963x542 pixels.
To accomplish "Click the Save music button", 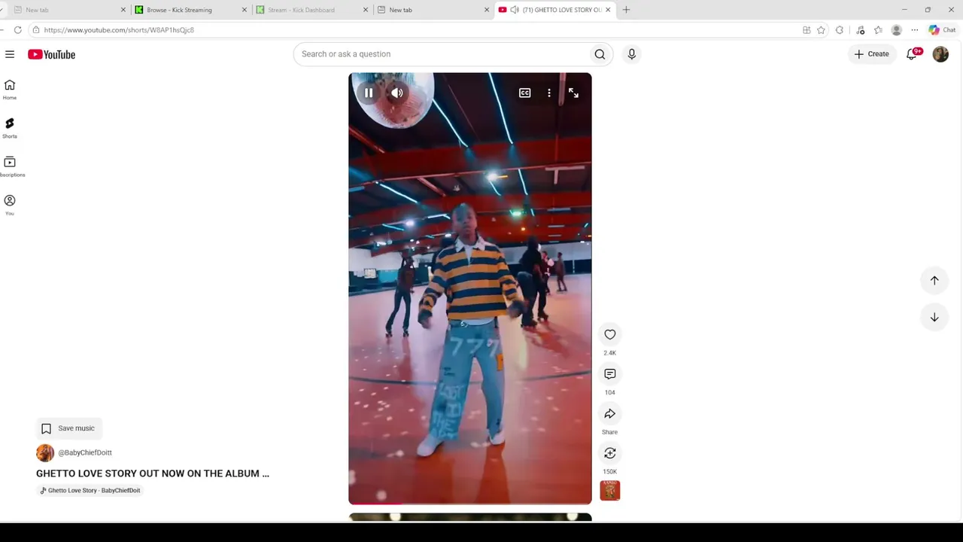I will pyautogui.click(x=68, y=428).
